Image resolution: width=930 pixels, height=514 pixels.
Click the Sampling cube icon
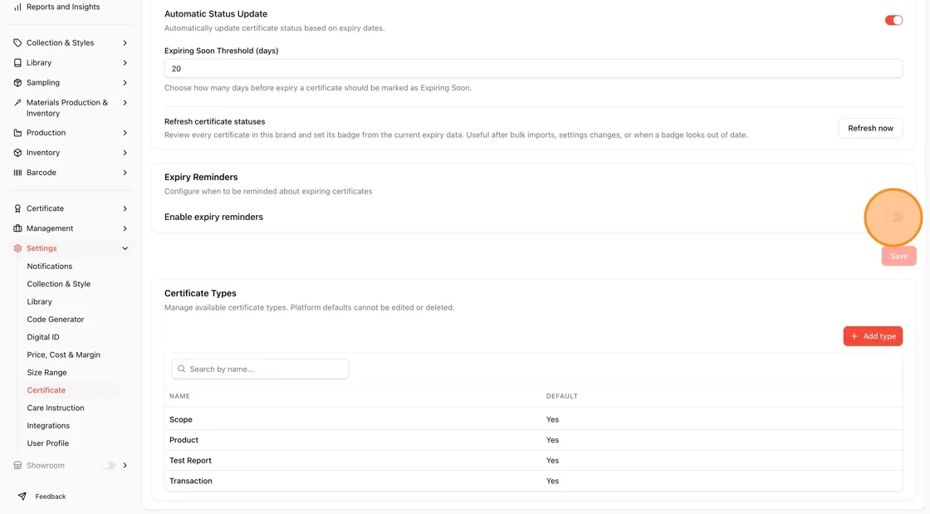tap(17, 82)
